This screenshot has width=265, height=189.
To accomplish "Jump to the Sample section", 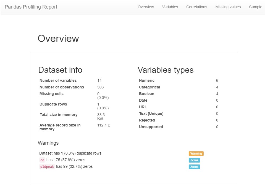I will 255,7.
